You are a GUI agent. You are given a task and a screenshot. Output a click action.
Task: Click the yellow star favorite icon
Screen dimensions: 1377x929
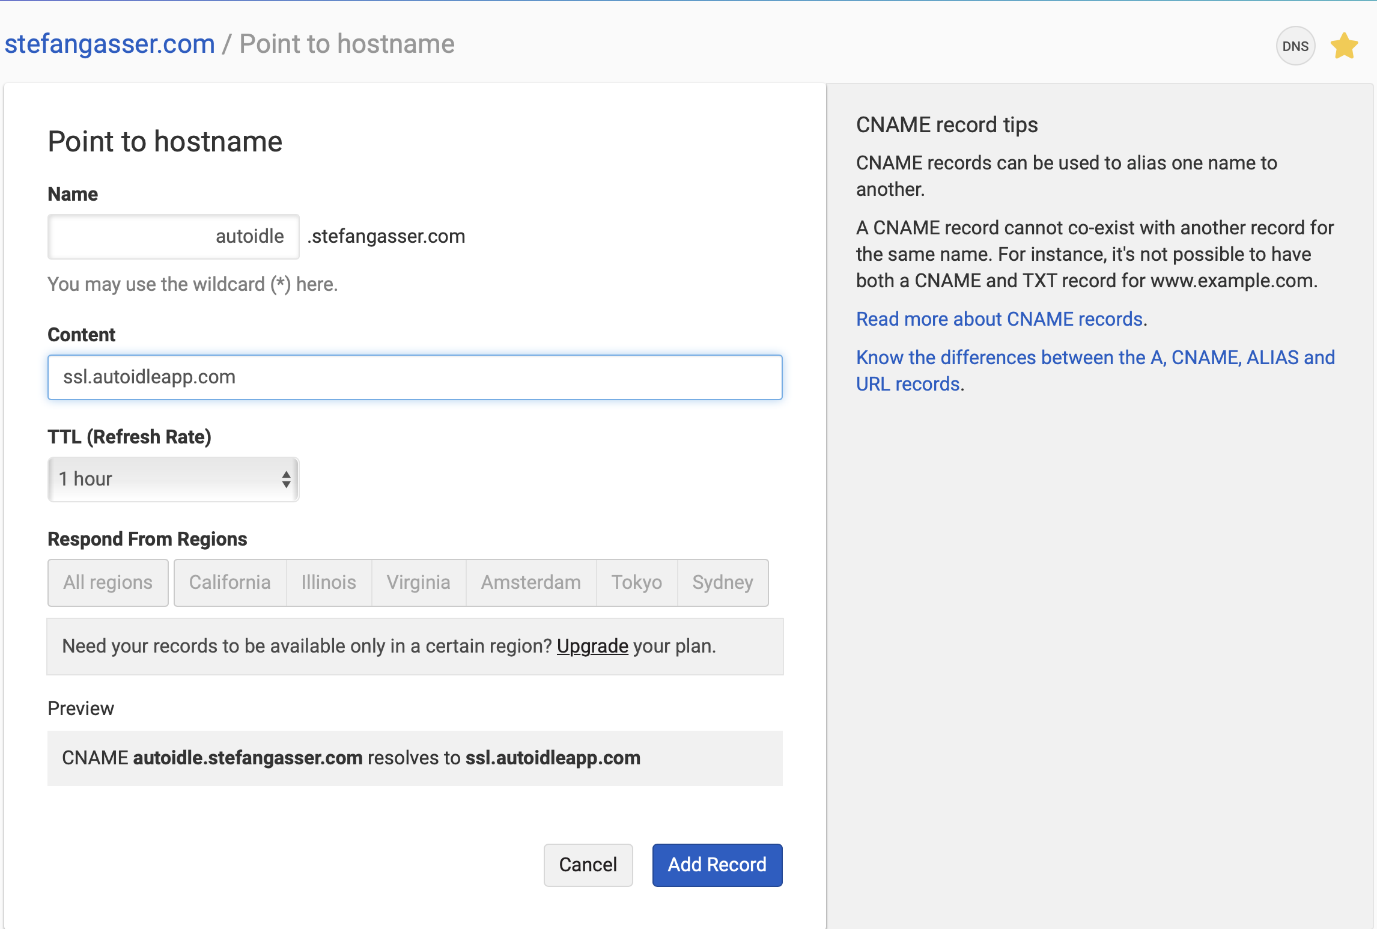coord(1344,46)
